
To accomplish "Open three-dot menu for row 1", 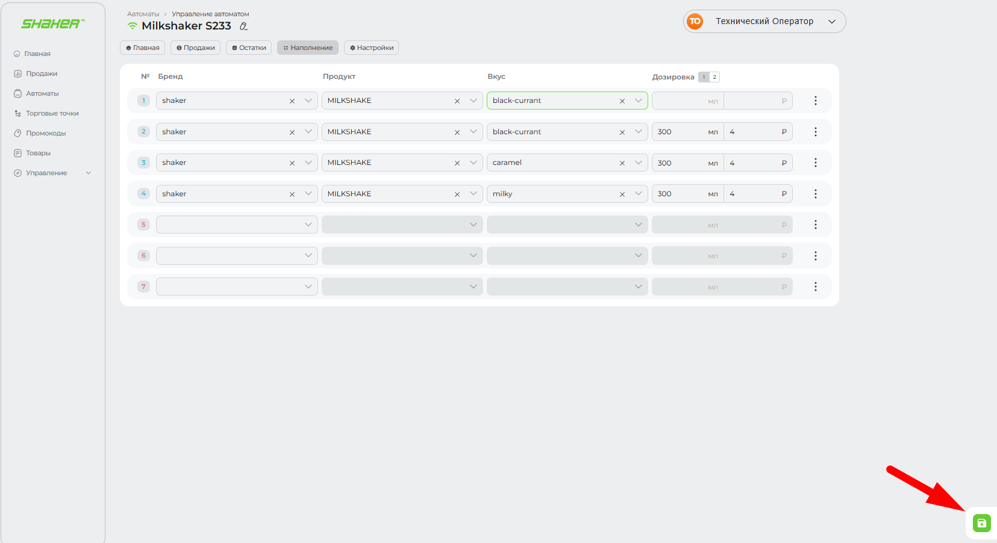I will 815,101.
